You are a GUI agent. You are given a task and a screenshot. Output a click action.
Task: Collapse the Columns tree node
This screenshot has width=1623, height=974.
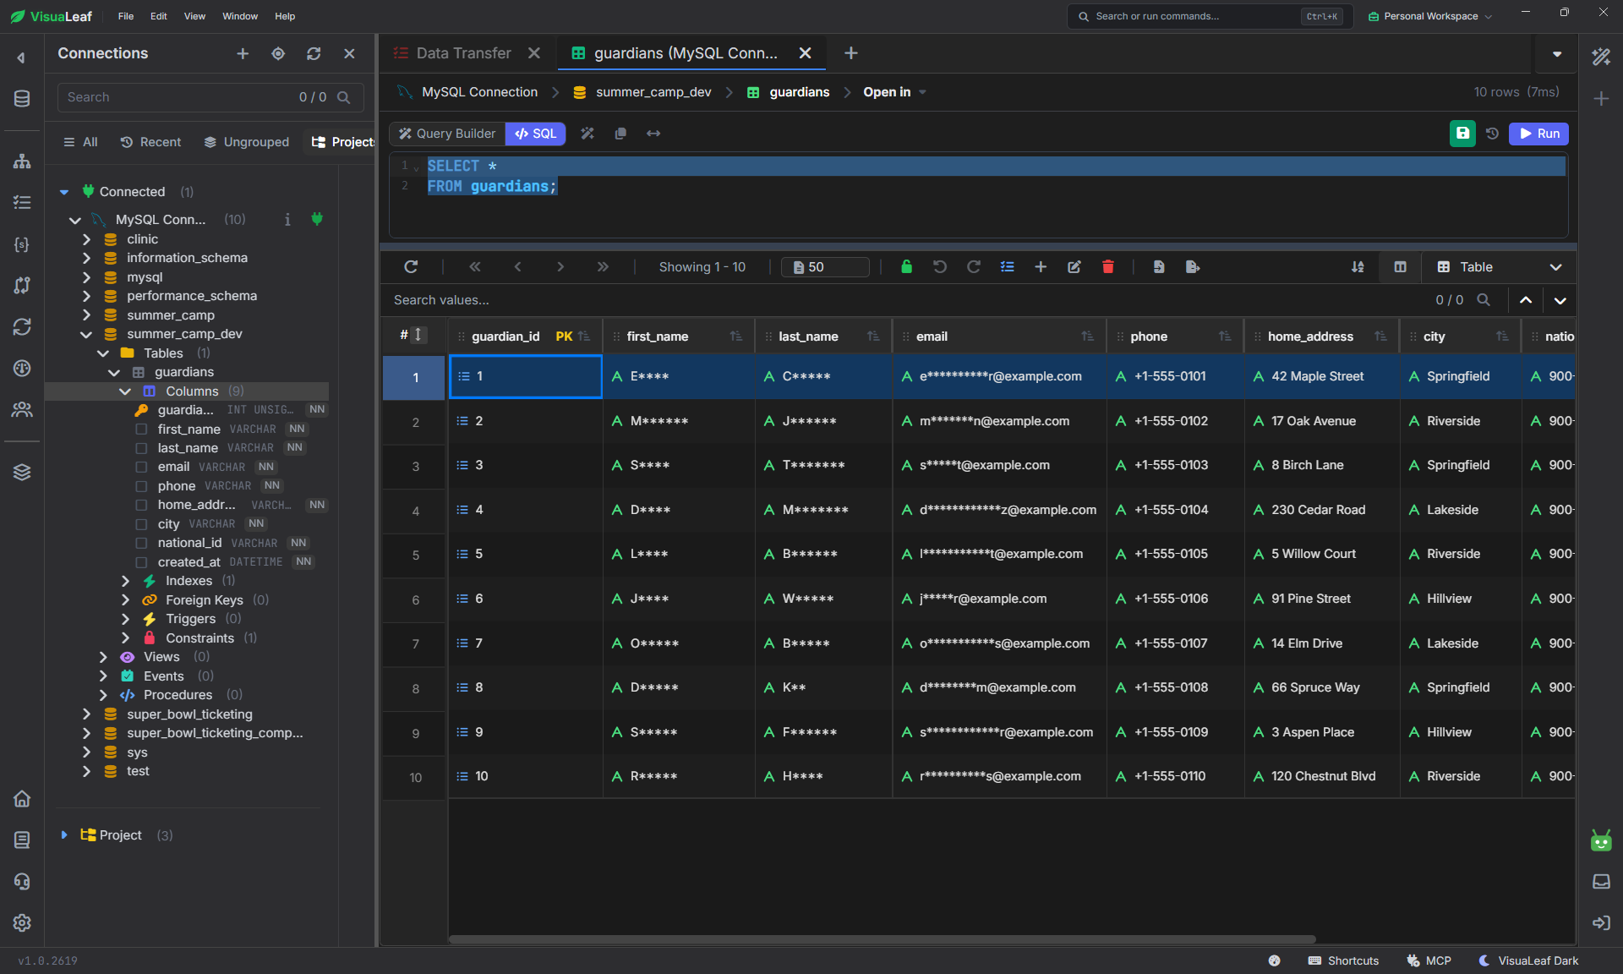pos(125,391)
